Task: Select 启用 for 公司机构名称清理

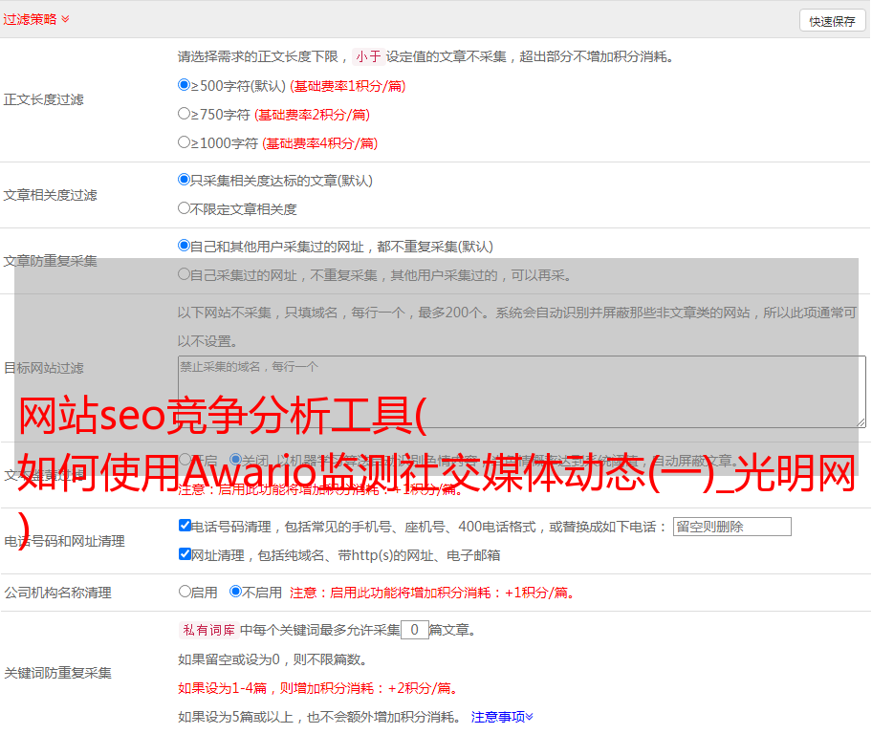Action: [x=185, y=592]
